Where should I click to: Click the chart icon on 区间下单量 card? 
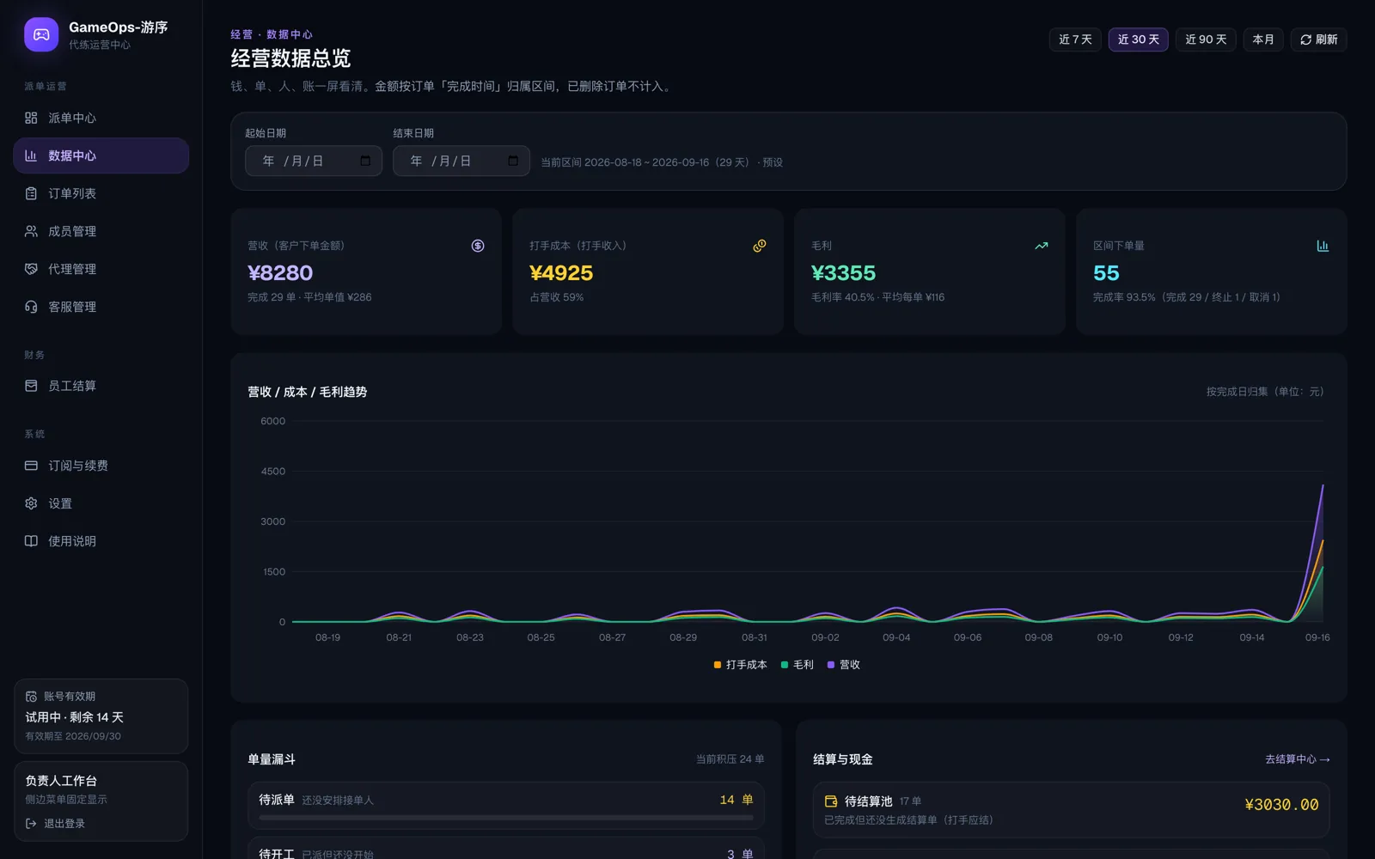[1323, 246]
